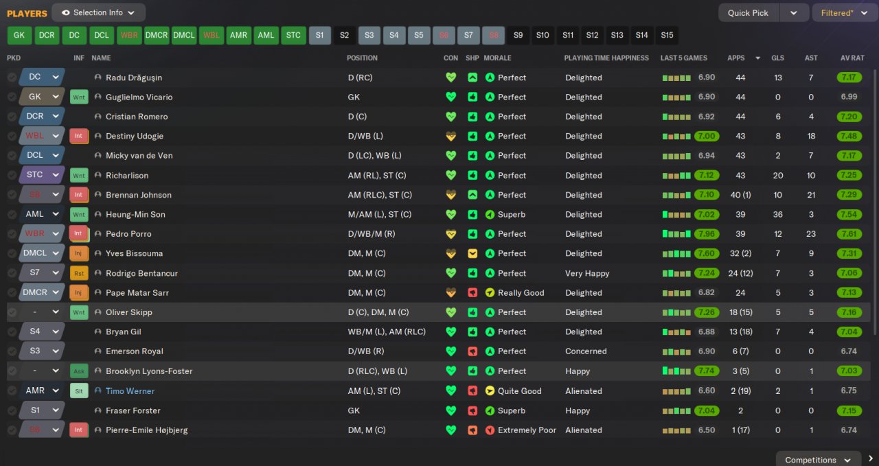The height and width of the screenshot is (466, 879).
Task: Sort by the APPS column header
Action: pyautogui.click(x=735, y=58)
